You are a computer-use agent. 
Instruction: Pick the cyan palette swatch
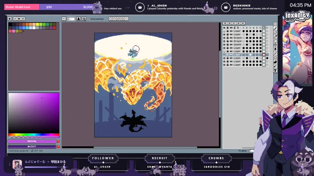point(27,28)
